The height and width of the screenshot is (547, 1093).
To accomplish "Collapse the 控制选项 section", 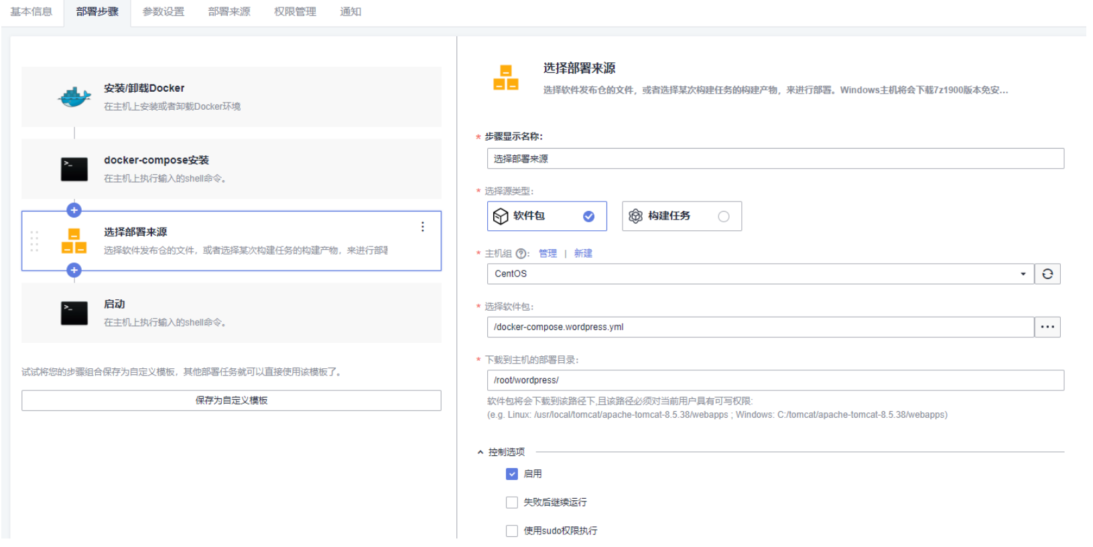I will pos(480,453).
